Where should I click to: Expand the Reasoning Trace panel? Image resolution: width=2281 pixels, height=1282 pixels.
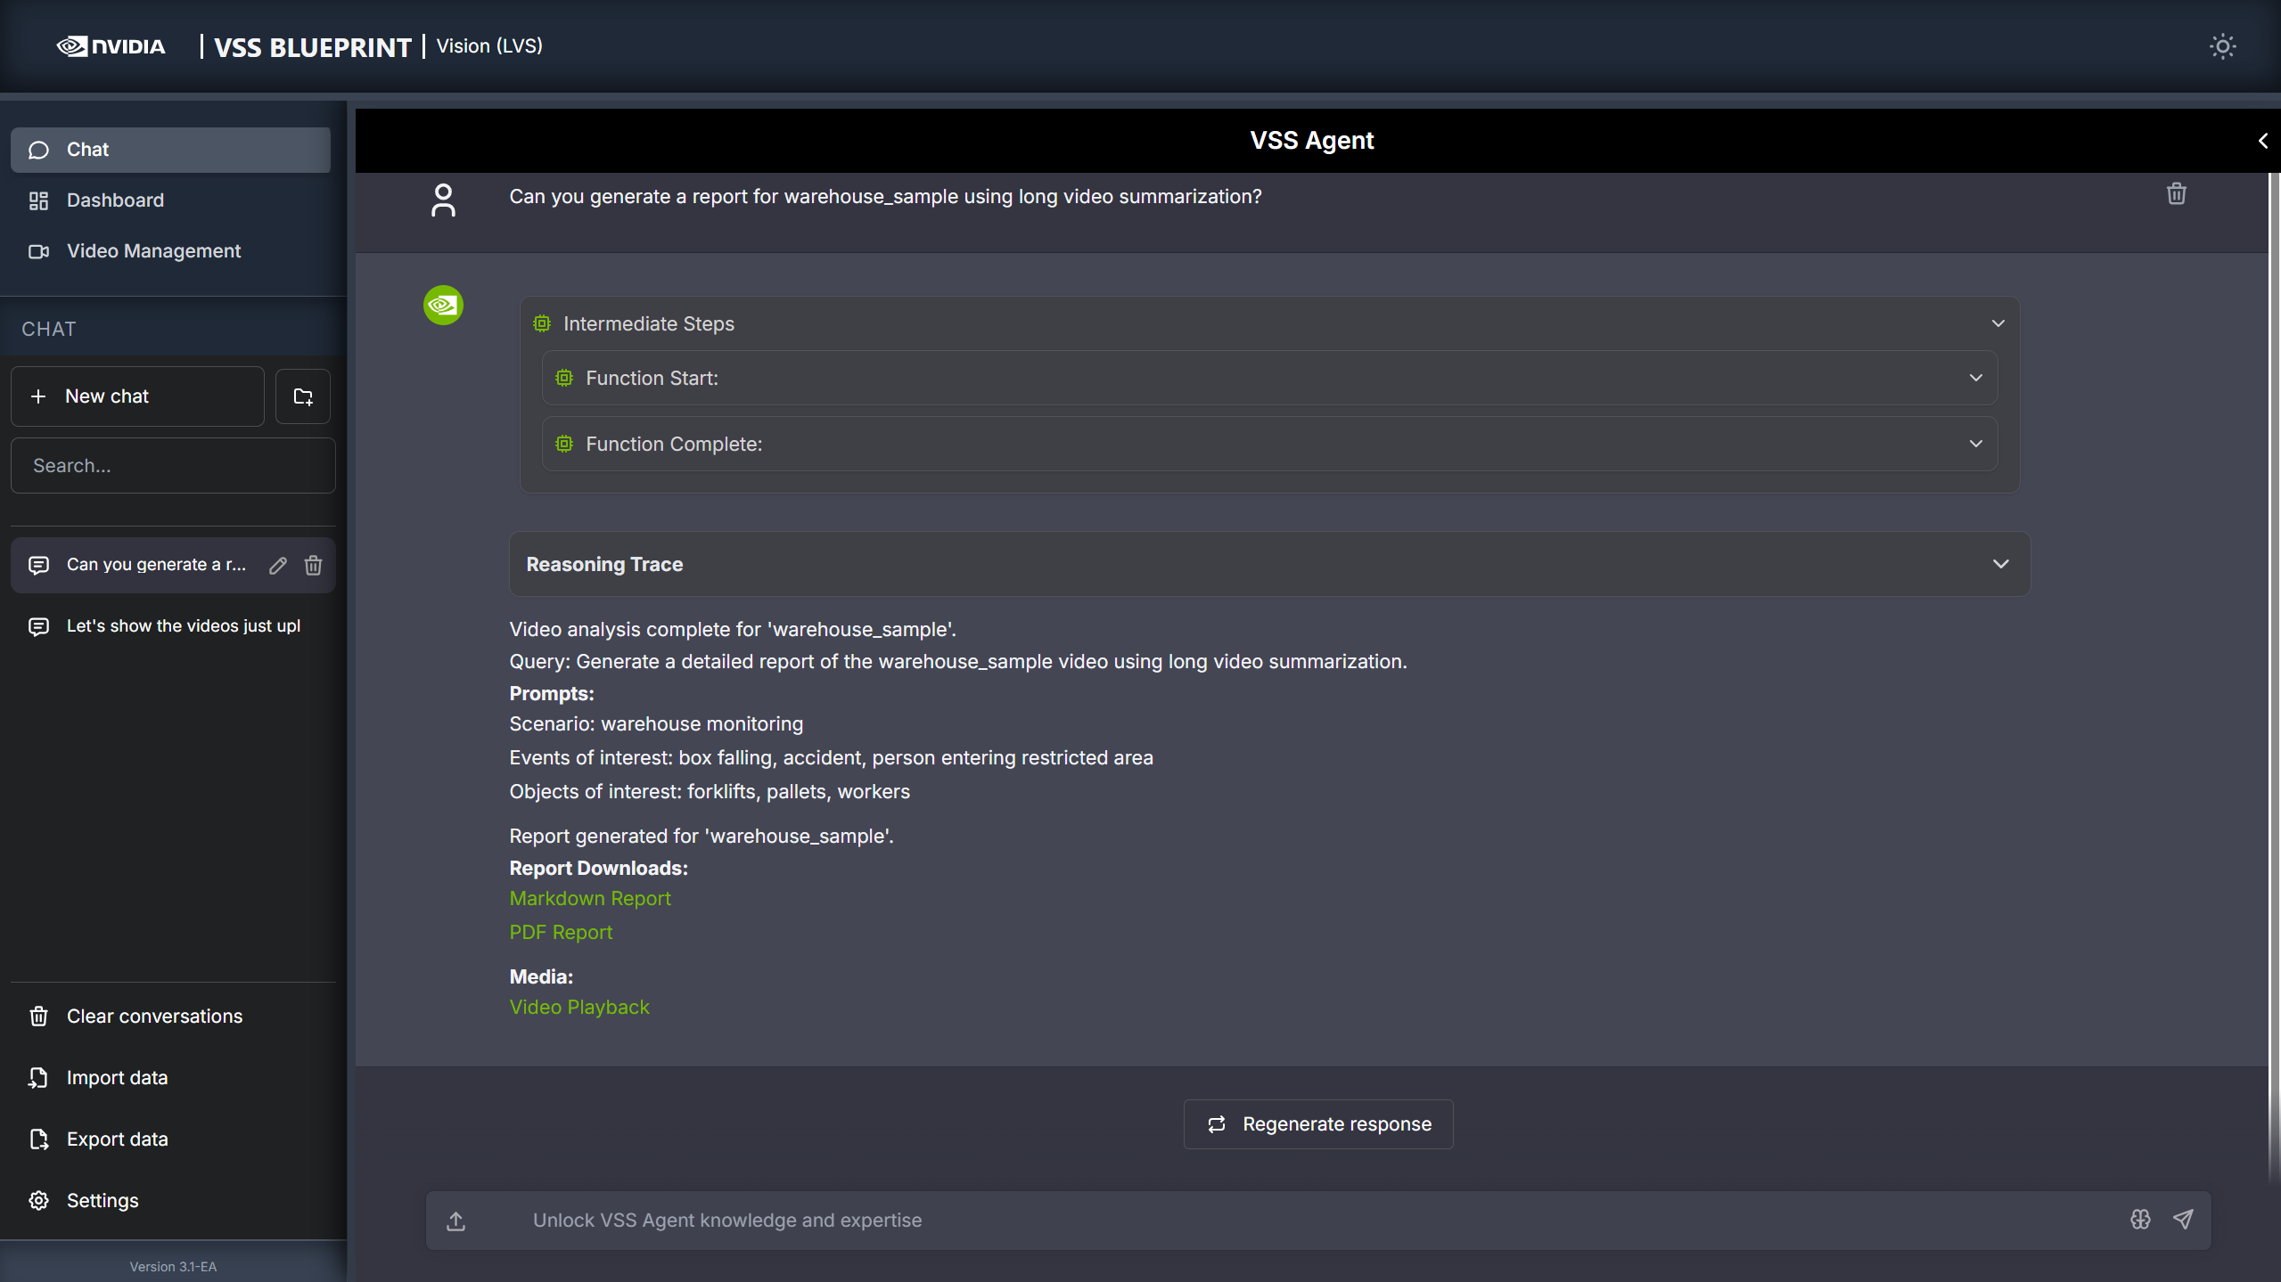click(x=1999, y=563)
